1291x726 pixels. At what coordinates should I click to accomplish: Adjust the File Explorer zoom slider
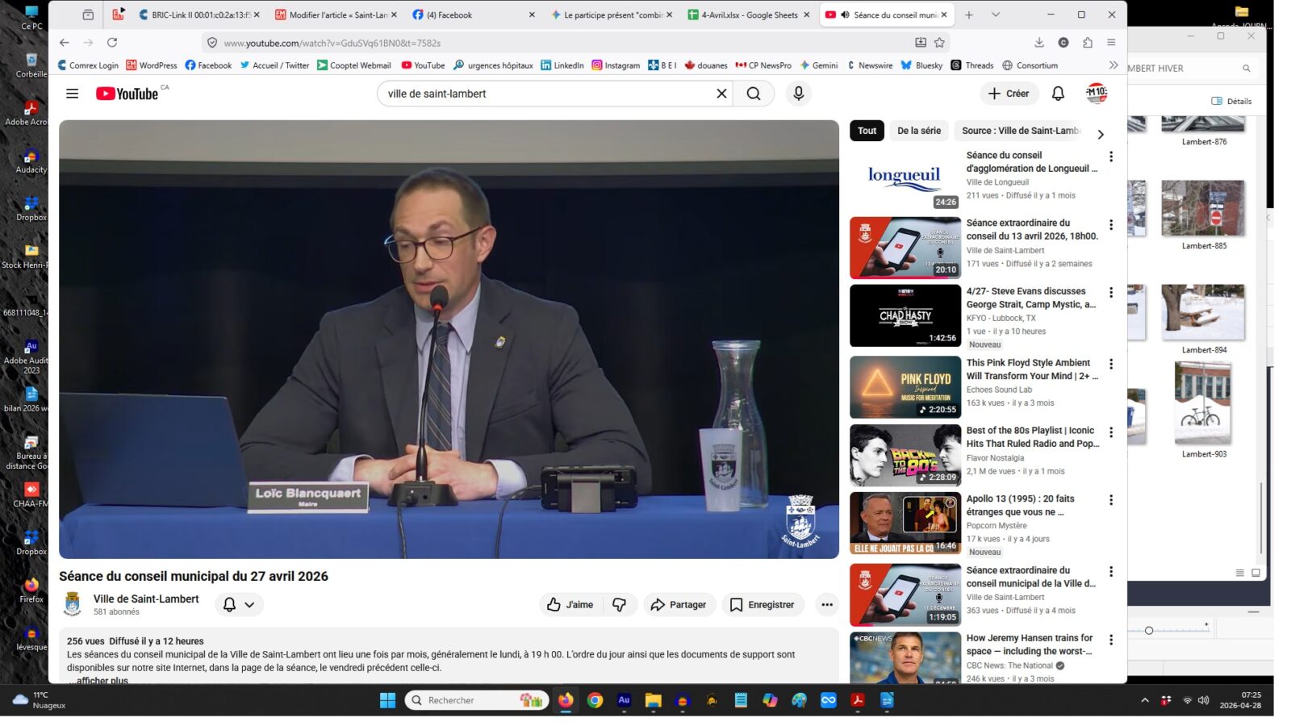click(x=1149, y=631)
